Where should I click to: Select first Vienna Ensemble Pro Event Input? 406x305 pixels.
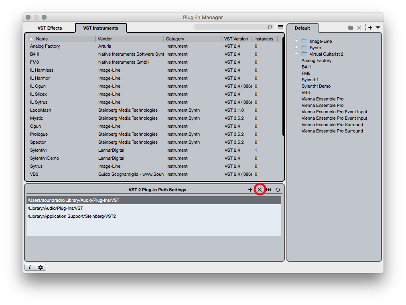pyautogui.click(x=334, y=112)
